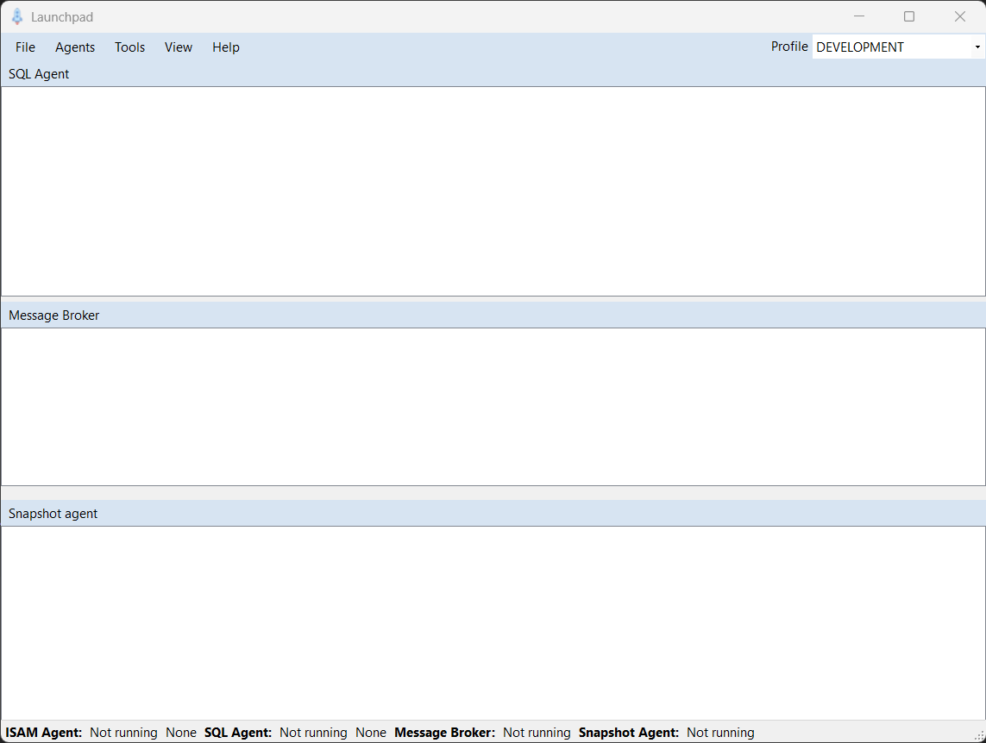Viewport: 986px width, 743px height.
Task: Click the Message Broker panel header
Action: point(53,315)
